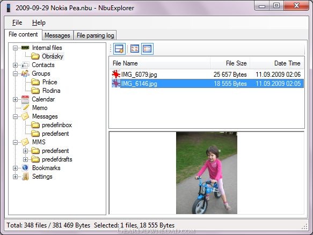The width and height of the screenshot is (313, 235).
Task: Switch to large icons view
Action: pos(135,49)
